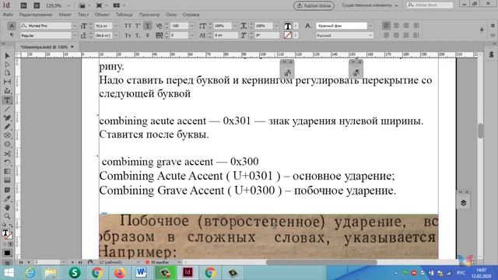This screenshot has height=280, width=498.
Task: Toggle Strikethrough formatting
Action: tap(147, 36)
